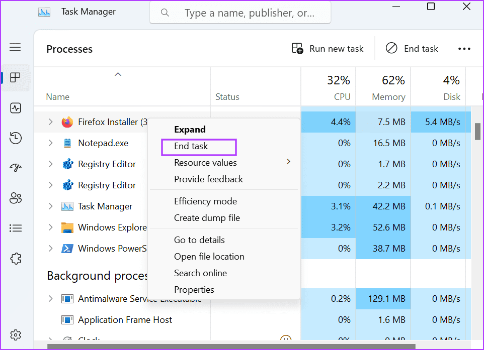Viewport: 484px width, 350px height.
Task: Select Go to details menu entry
Action: tap(199, 240)
